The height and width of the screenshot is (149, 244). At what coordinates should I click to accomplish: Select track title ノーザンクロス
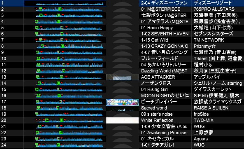pos(156,83)
